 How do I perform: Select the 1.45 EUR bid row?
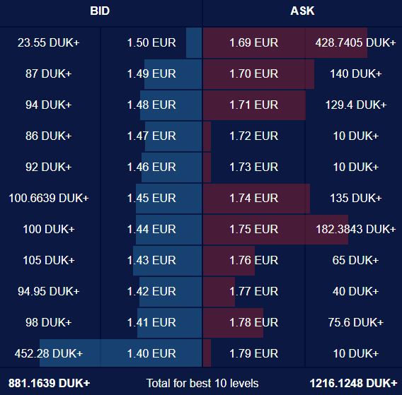click(101, 199)
